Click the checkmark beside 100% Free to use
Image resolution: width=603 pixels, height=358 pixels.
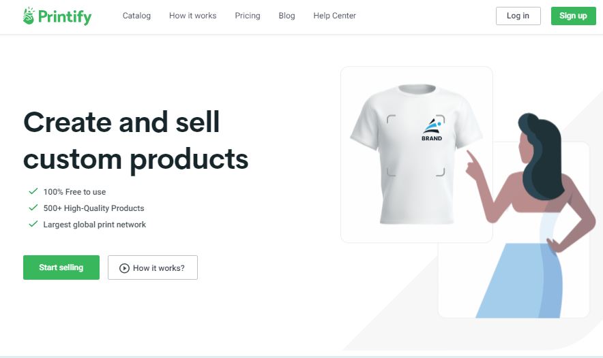pyautogui.click(x=33, y=191)
